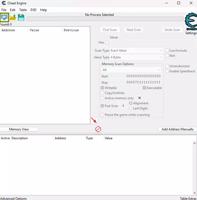Screen dimensions: 197x200
Task: Enable the CopyOnWrite checkbox
Action: (x=102, y=93)
